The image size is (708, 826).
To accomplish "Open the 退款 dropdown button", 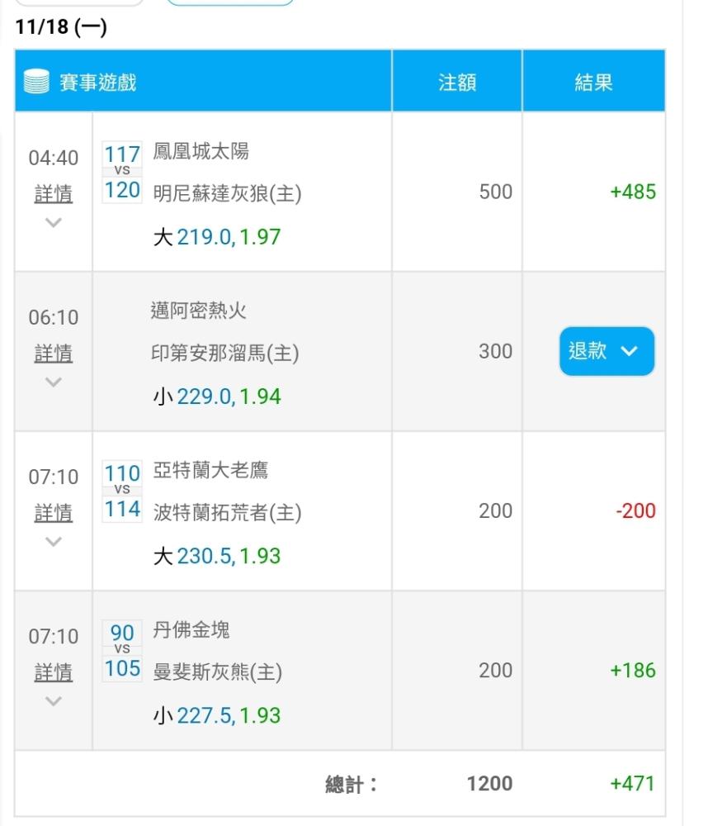I will coord(607,351).
